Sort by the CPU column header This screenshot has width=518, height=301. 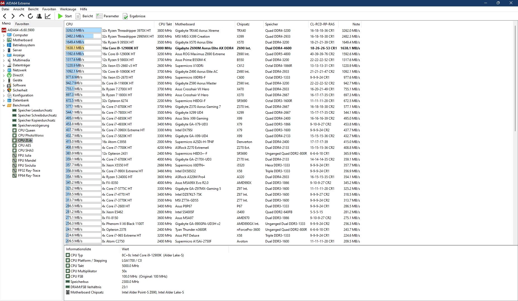tap(110, 24)
